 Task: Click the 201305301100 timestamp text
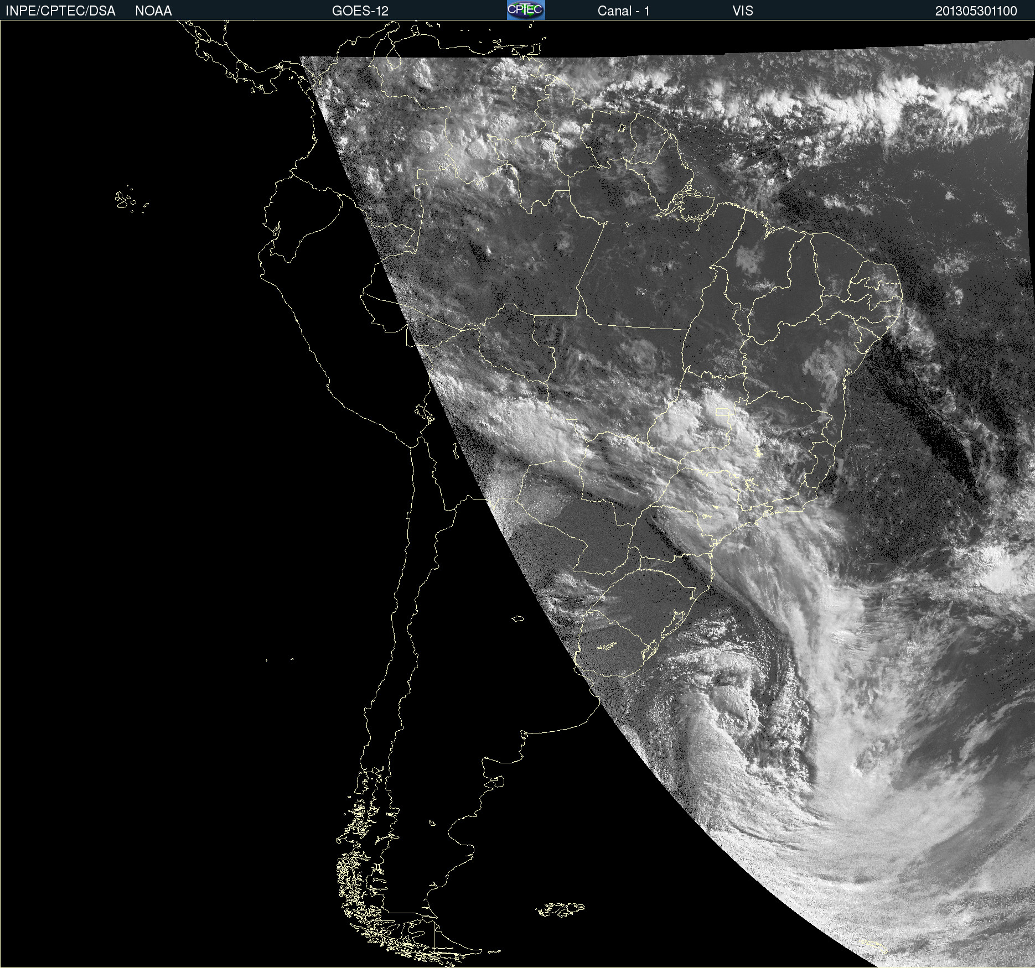976,11
